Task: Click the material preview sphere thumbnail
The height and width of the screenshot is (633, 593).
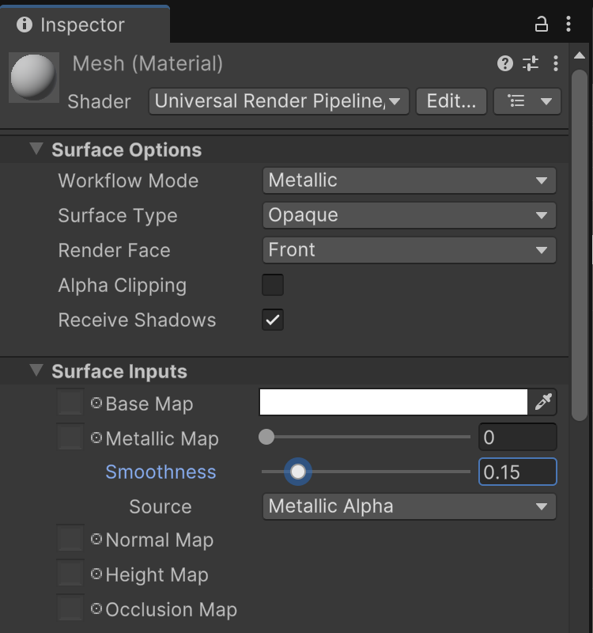Action: [x=33, y=77]
